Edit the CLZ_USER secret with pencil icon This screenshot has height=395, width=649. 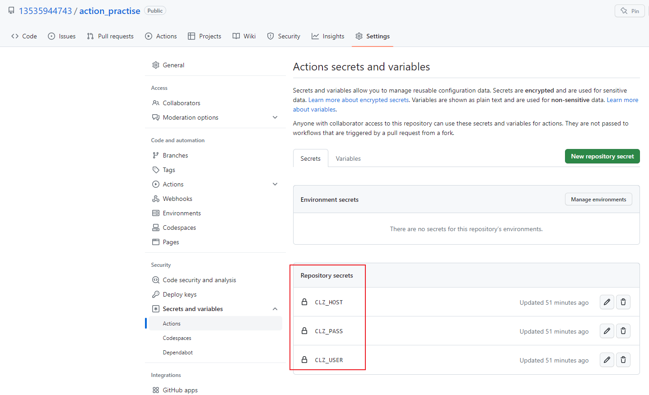[607, 360]
